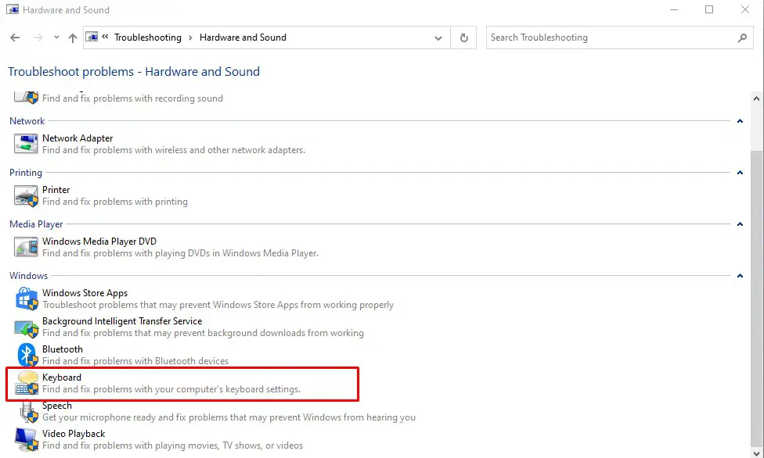This screenshot has height=458, width=764.
Task: Click the window title bar icon
Action: 13,9
